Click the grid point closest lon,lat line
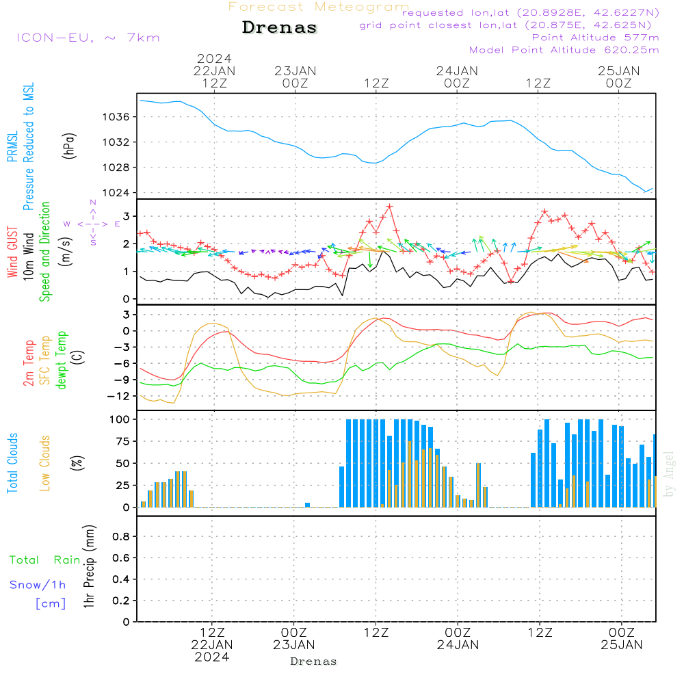 505,25
